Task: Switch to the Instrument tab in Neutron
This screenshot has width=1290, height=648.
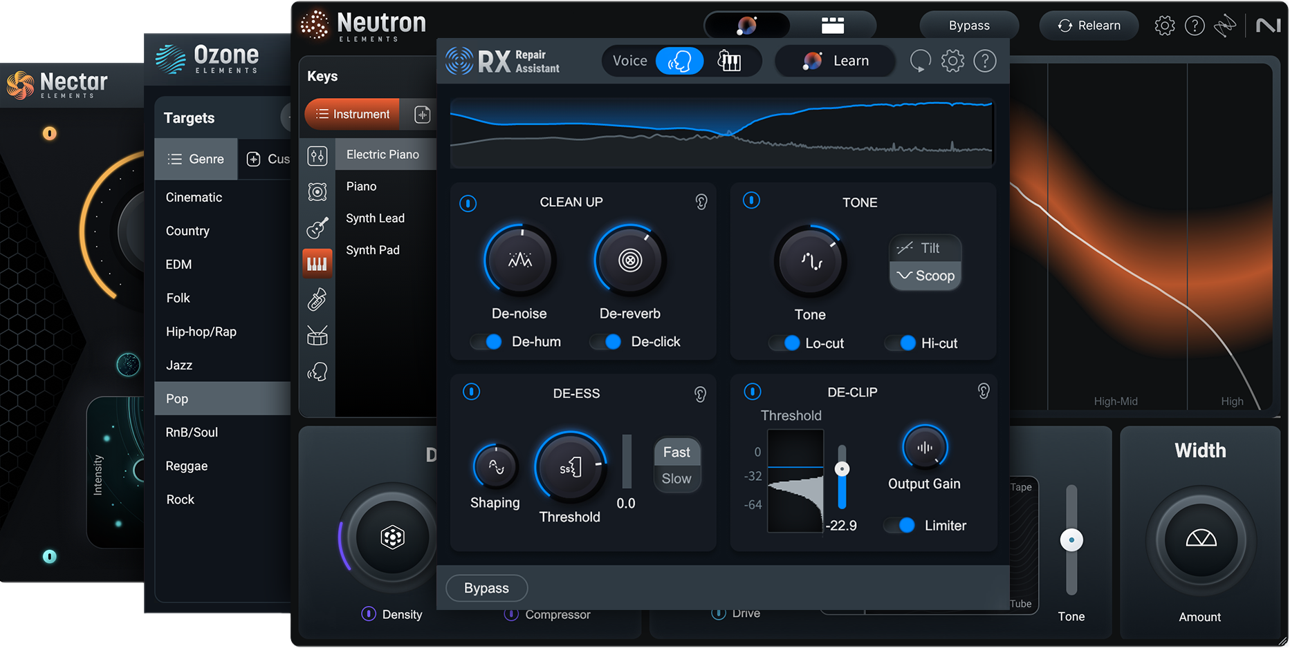Action: coord(351,114)
